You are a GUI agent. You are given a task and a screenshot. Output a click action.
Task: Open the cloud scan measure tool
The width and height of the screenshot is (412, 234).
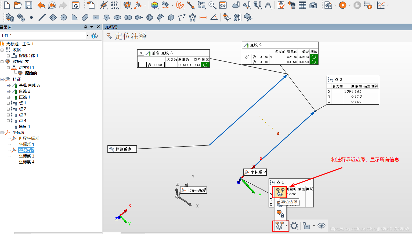click(x=236, y=5)
